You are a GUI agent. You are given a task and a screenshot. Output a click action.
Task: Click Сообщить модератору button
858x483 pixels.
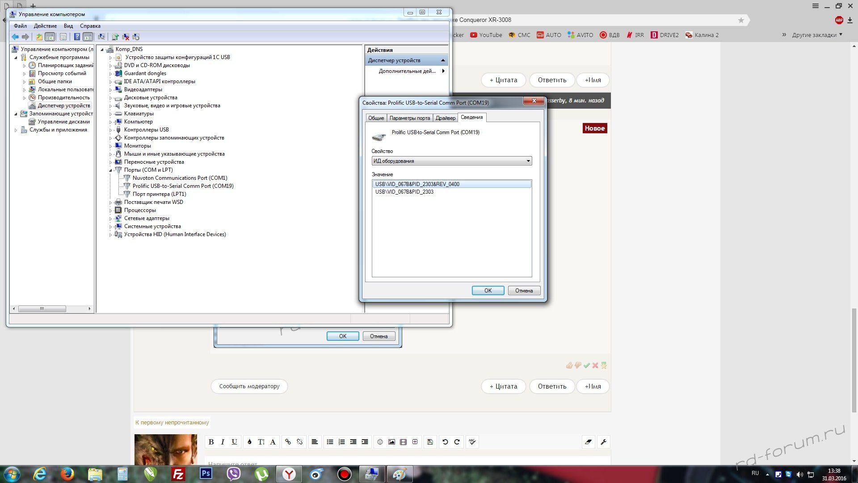[249, 386]
